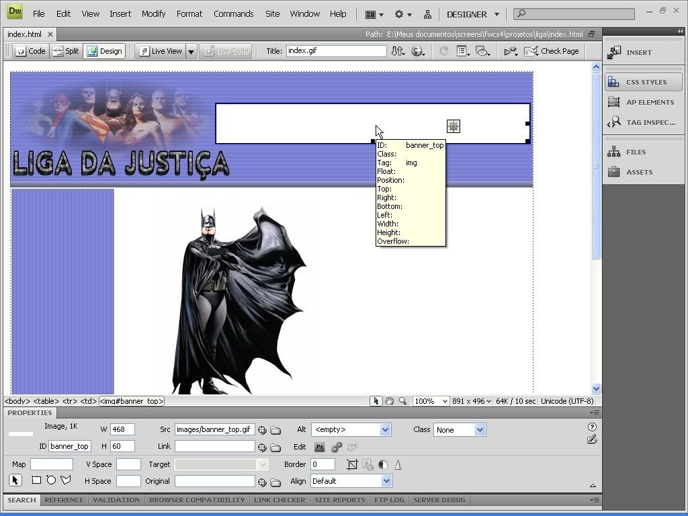Open the Site management icon menu
Viewport: 688px width, 516px height.
pyautogui.click(x=427, y=15)
